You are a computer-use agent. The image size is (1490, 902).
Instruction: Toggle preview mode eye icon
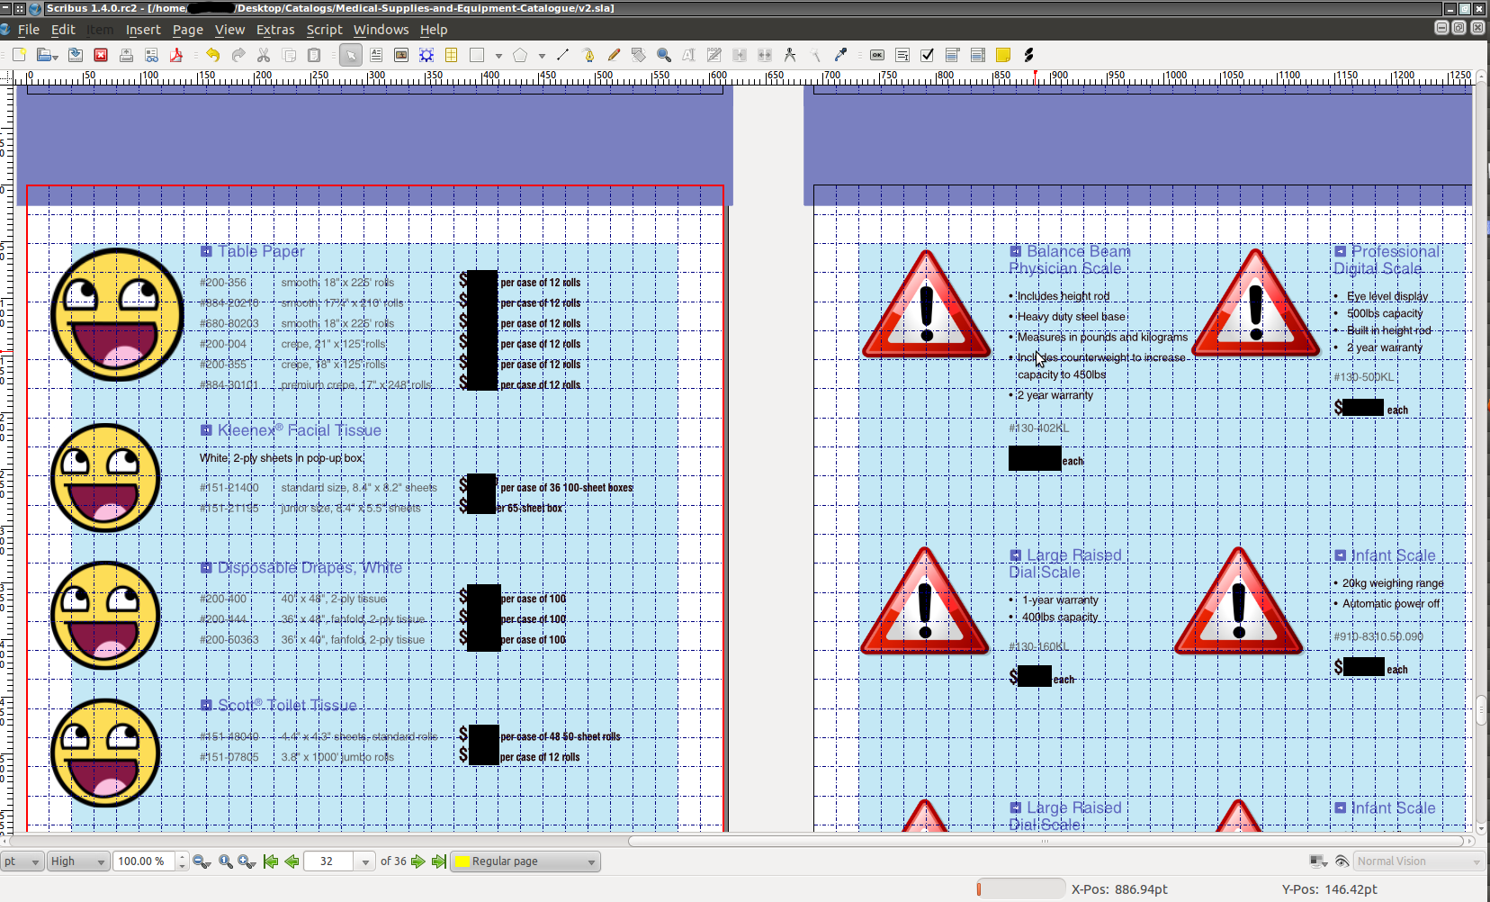(x=1342, y=861)
